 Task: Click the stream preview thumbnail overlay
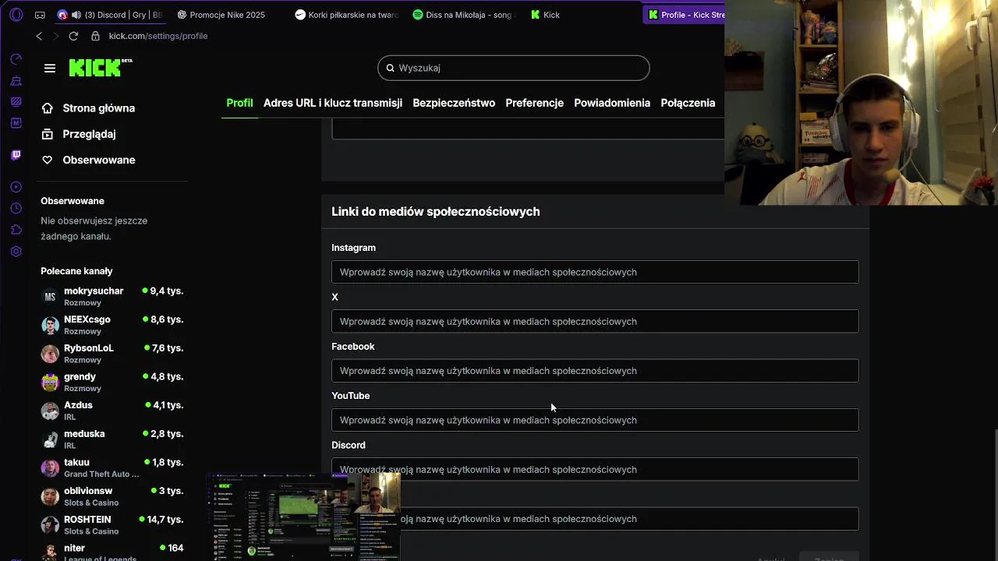[304, 515]
